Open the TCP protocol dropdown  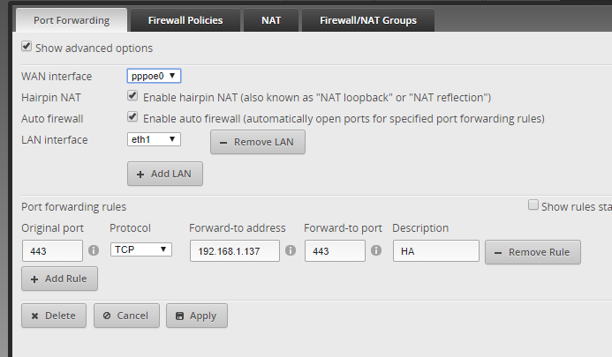point(141,249)
